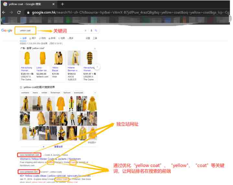
Task: Select the 'womens' image filter chip
Action: click(25, 93)
